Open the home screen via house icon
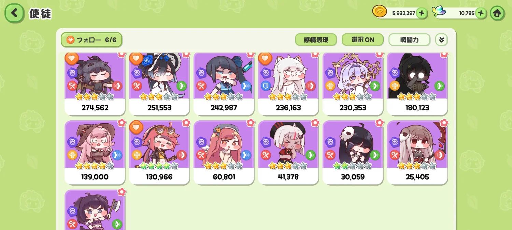 coord(497,13)
